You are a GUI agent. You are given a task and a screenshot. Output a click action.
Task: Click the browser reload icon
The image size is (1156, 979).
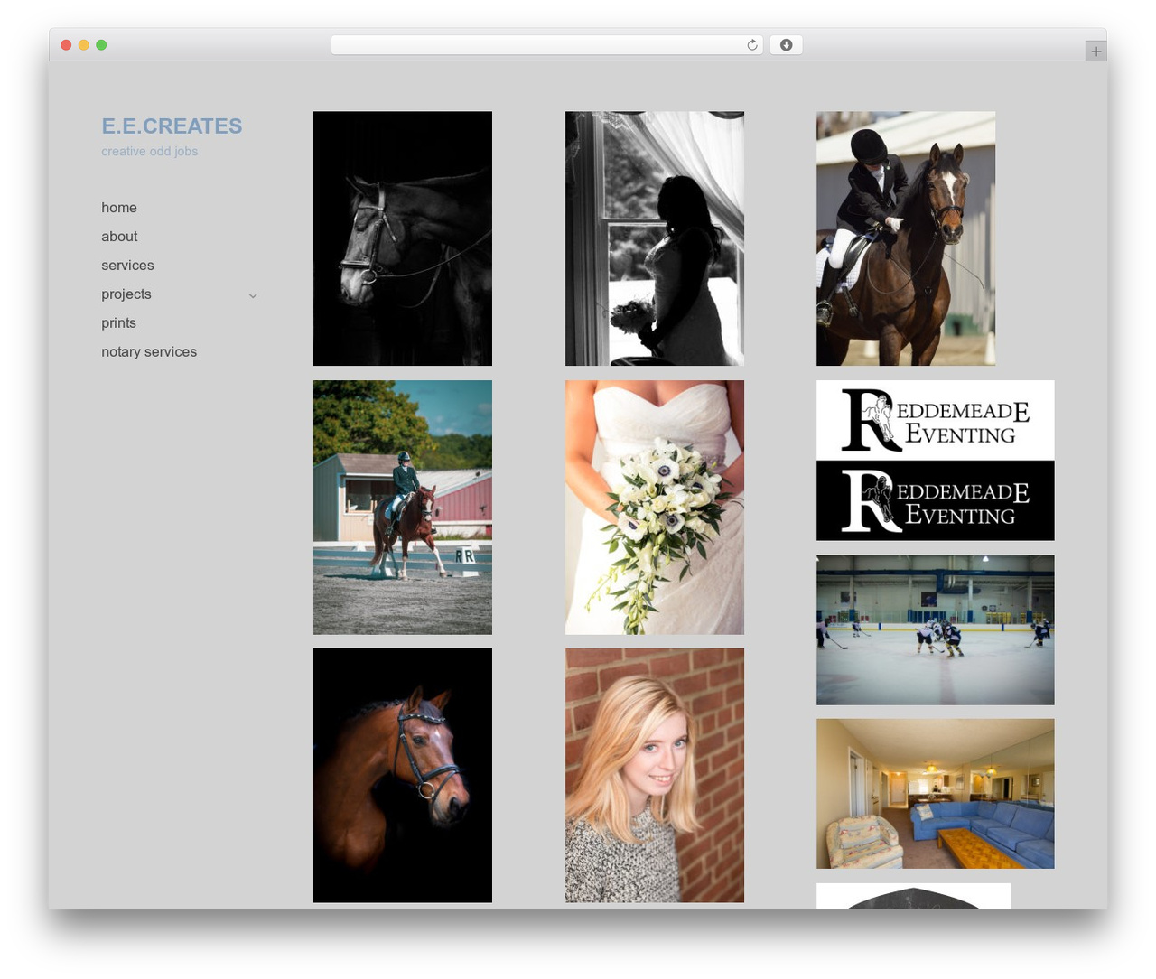point(751,45)
